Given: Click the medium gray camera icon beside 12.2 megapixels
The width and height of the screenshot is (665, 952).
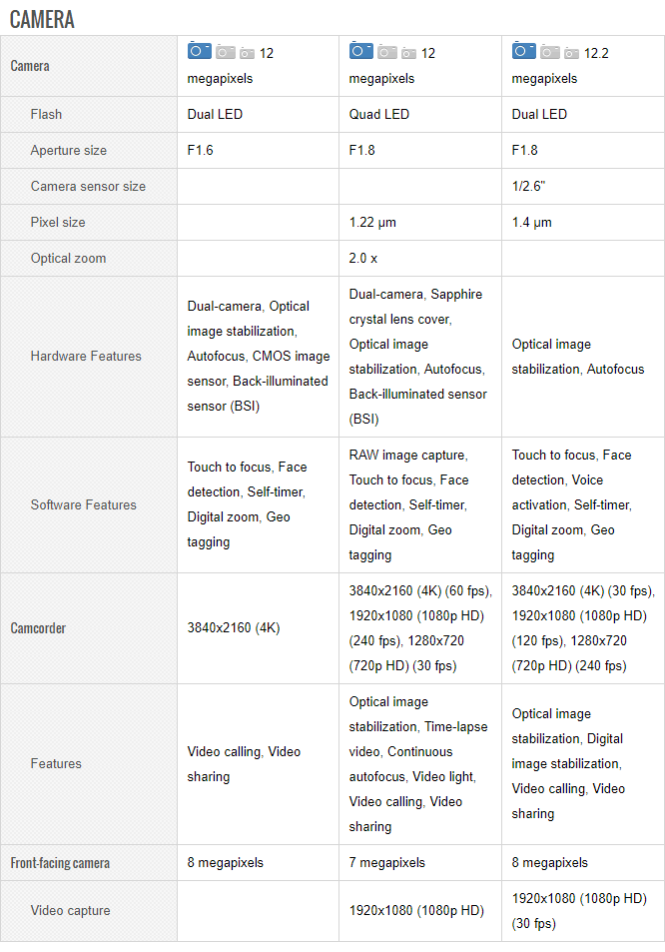Looking at the screenshot, I should coord(550,52).
